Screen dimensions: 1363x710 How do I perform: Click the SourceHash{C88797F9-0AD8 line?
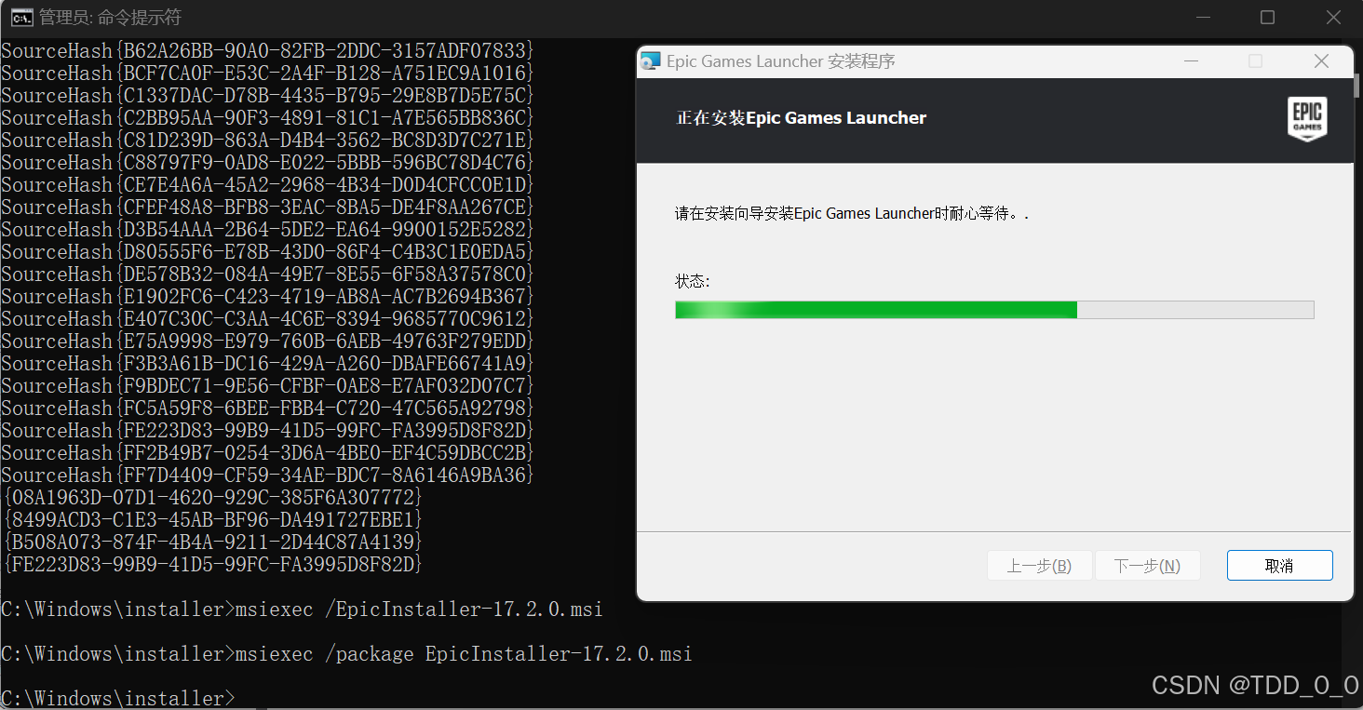point(268,163)
